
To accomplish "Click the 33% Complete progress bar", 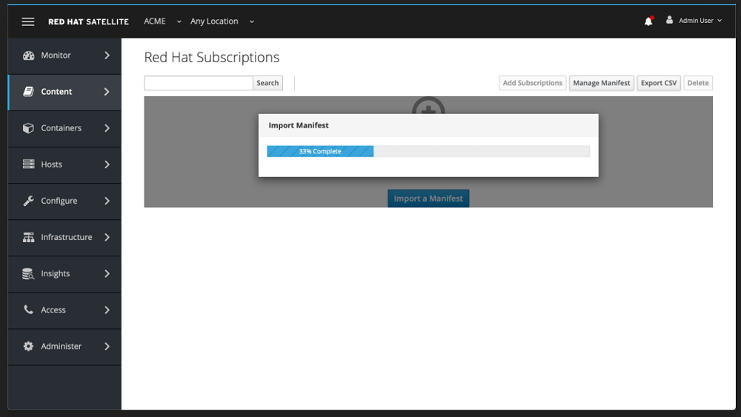I will (428, 151).
